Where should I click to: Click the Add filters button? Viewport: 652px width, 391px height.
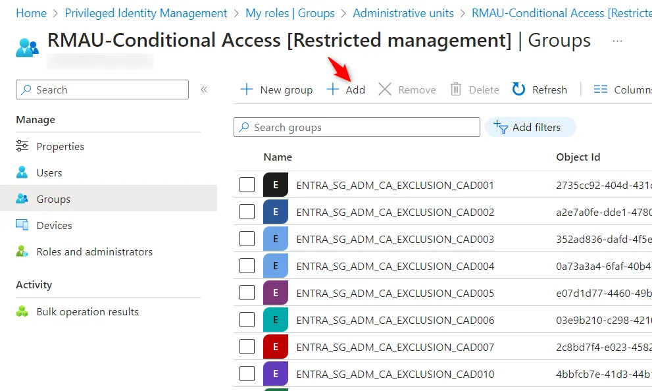pyautogui.click(x=530, y=127)
